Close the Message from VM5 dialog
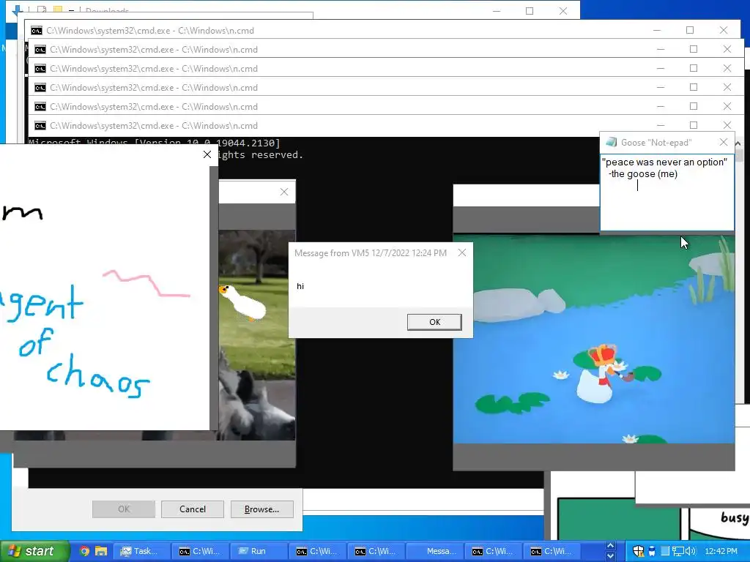This screenshot has height=562, width=750. [x=462, y=252]
